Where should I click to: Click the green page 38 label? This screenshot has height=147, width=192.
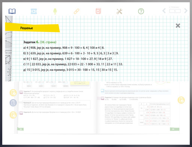(x=20, y=129)
